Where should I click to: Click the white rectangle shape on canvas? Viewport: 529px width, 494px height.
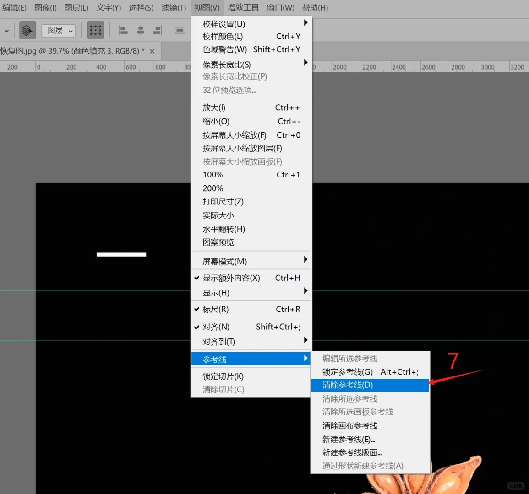pyautogui.click(x=121, y=254)
